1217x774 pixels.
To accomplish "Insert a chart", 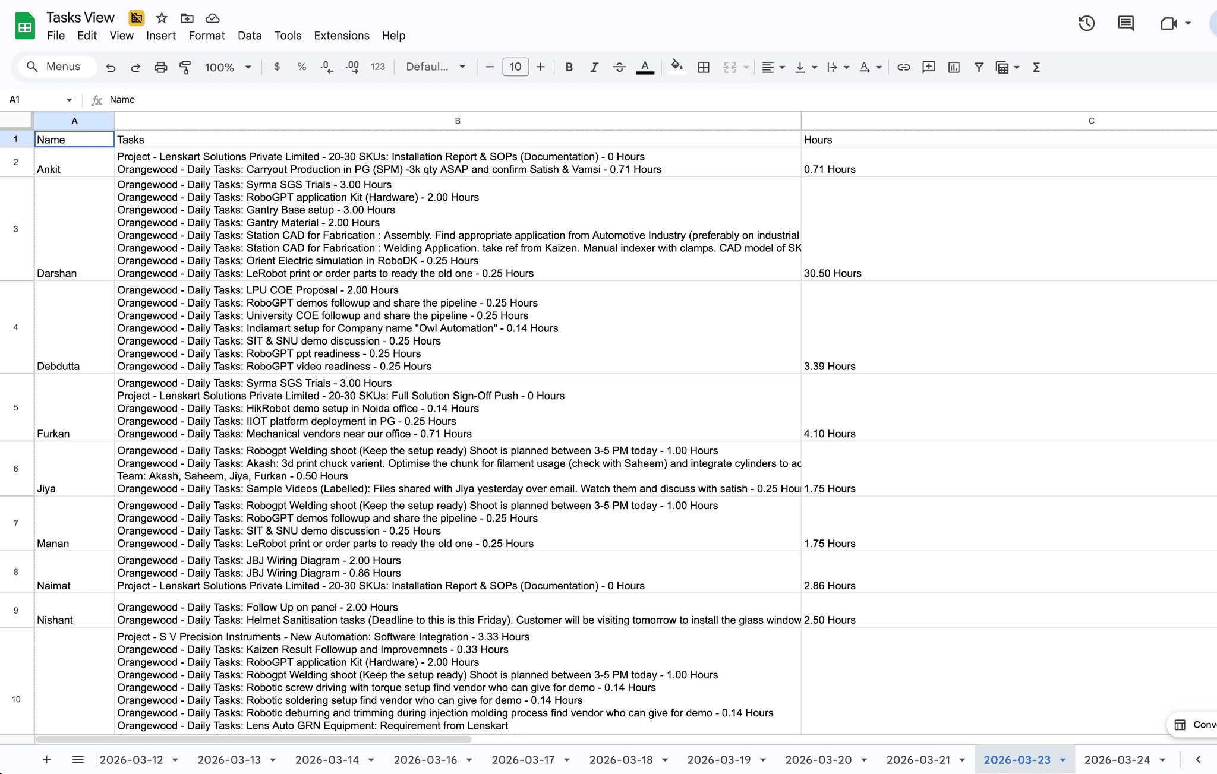I will tap(954, 67).
